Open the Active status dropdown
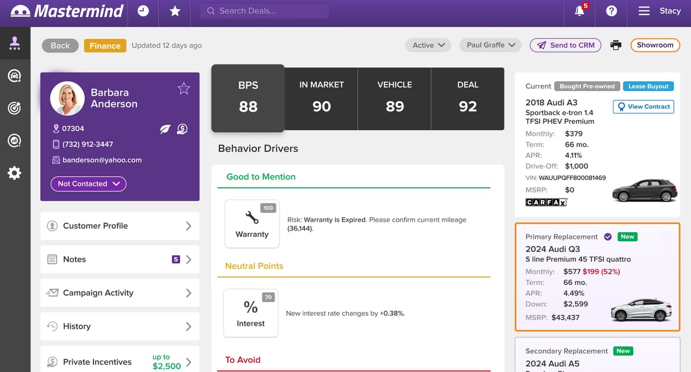The image size is (691, 372). 428,45
